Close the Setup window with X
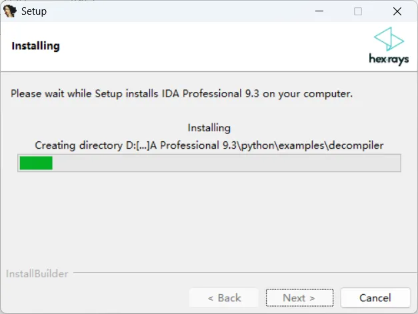 pyautogui.click(x=397, y=11)
